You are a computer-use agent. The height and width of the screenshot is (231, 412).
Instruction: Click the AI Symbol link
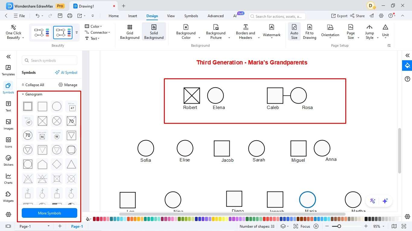pyautogui.click(x=66, y=73)
